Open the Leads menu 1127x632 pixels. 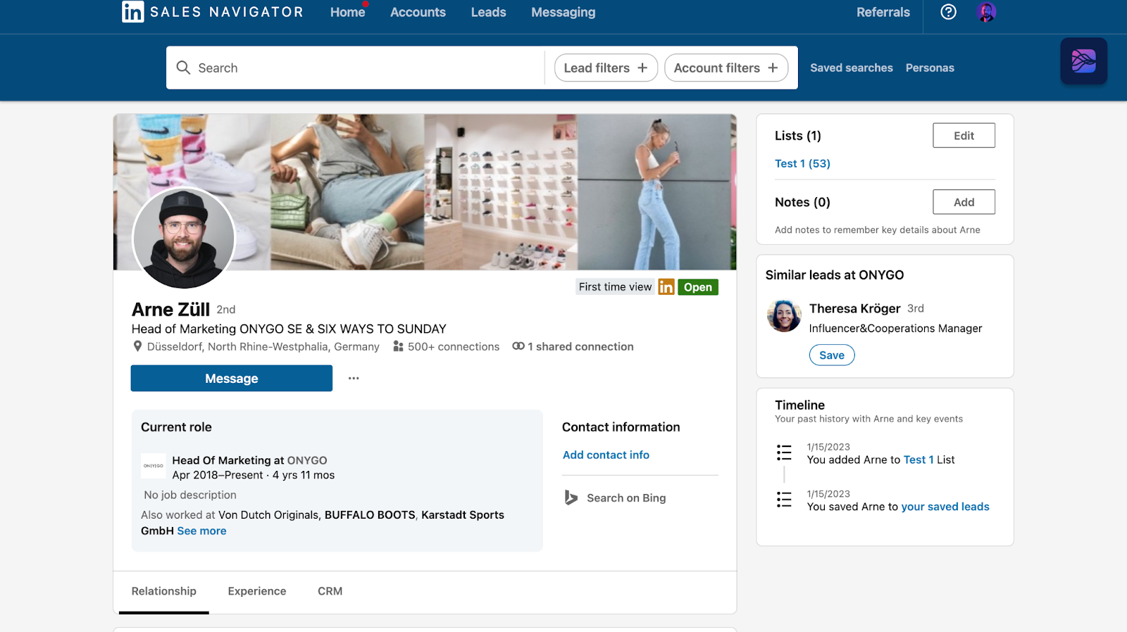click(x=489, y=12)
